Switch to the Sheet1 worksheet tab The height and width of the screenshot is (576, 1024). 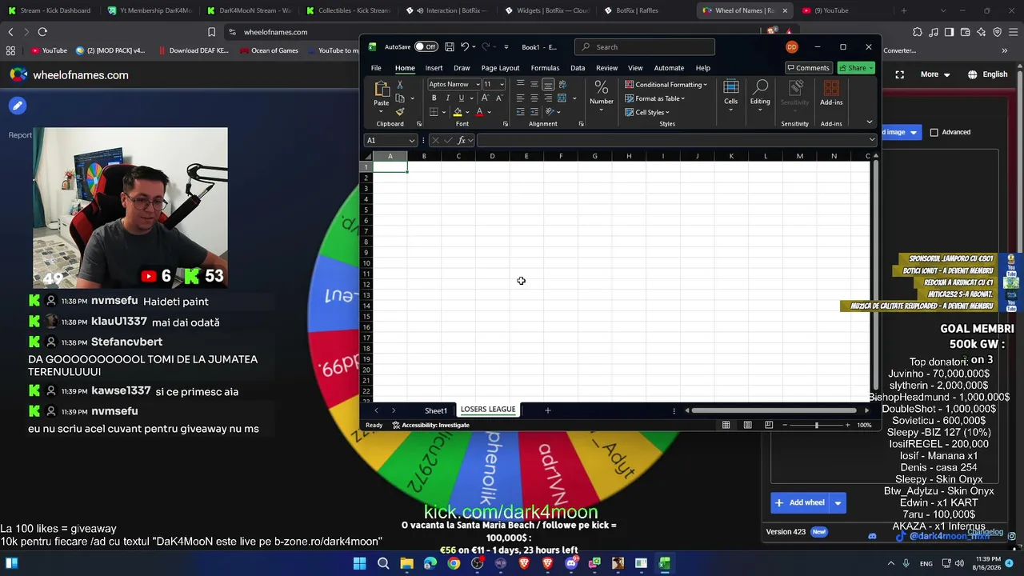[436, 410]
